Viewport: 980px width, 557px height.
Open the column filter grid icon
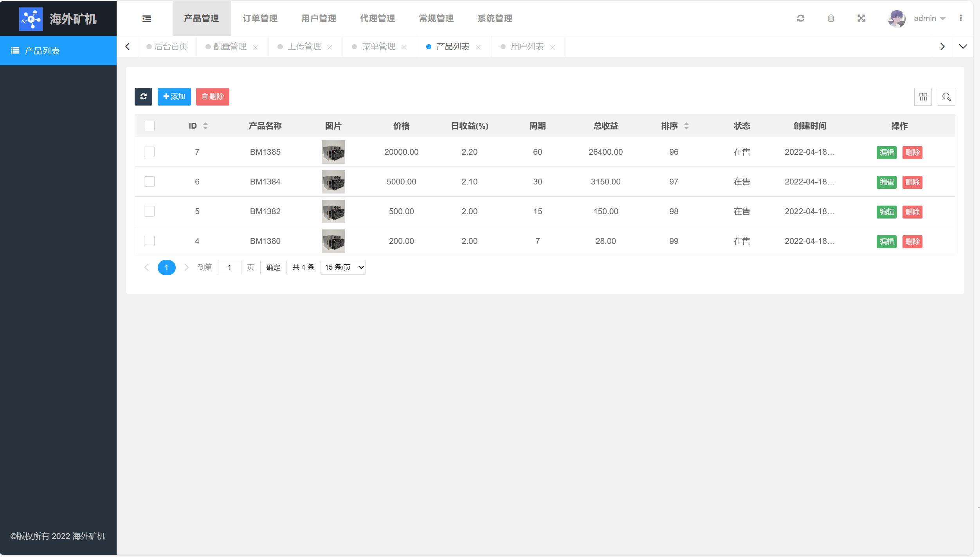923,97
